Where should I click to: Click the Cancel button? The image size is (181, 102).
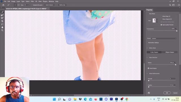click(175, 93)
